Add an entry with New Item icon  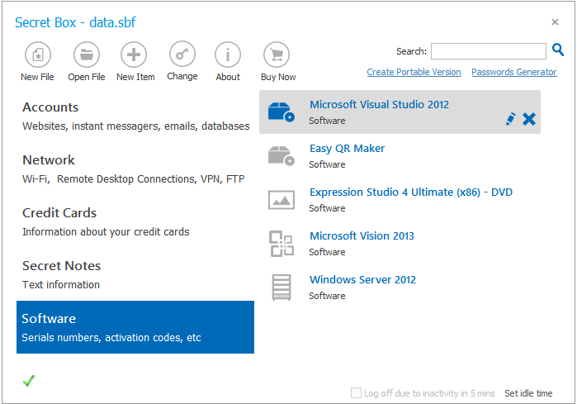pyautogui.click(x=135, y=55)
